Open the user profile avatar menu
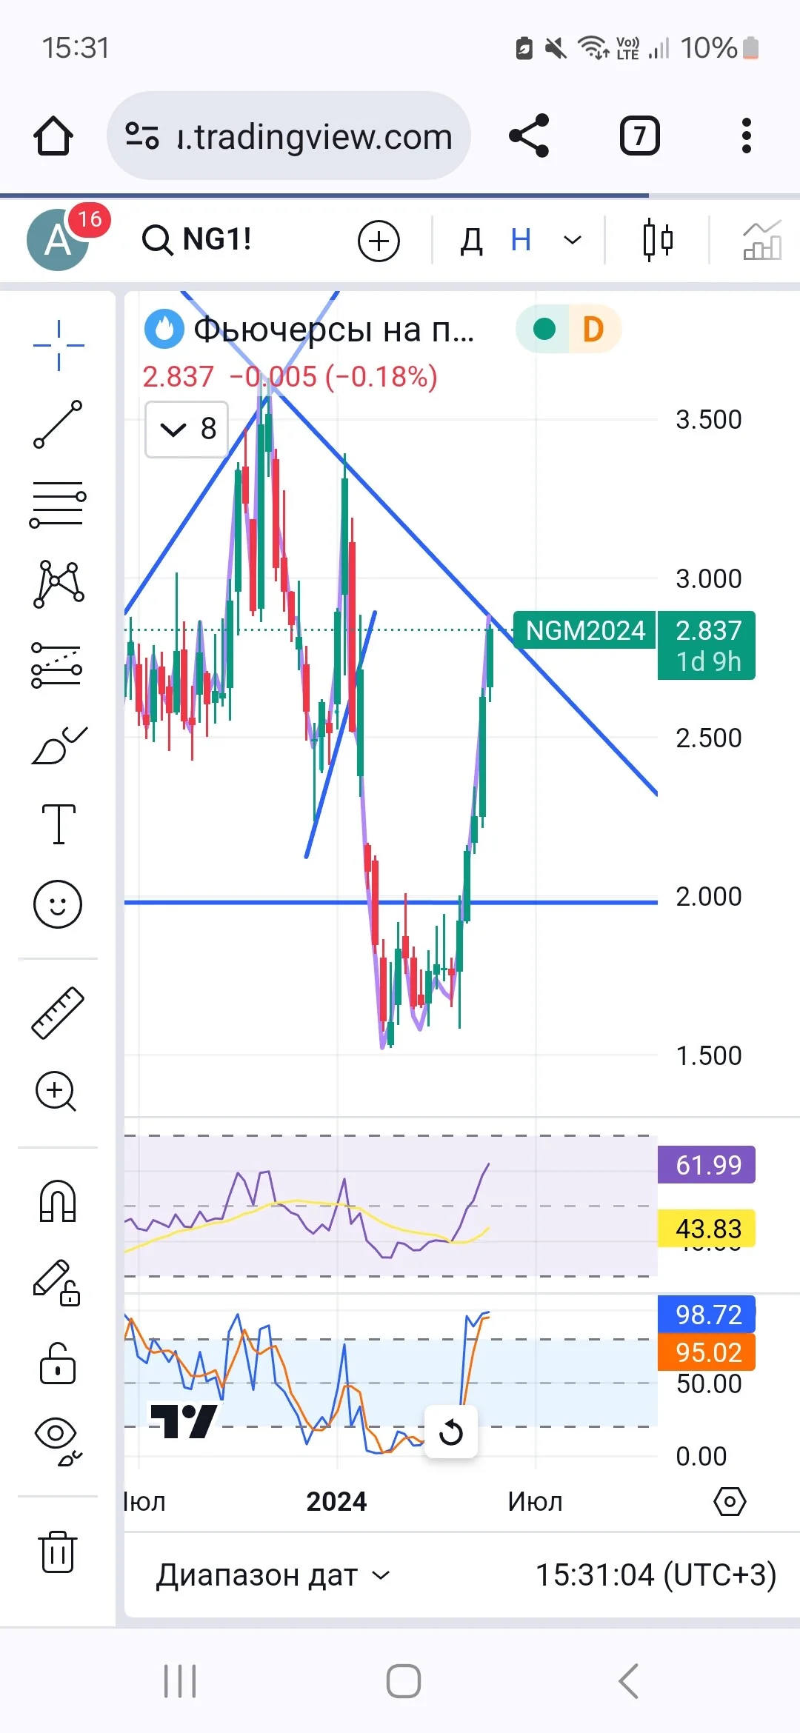This screenshot has height=1733, width=800. click(x=58, y=240)
